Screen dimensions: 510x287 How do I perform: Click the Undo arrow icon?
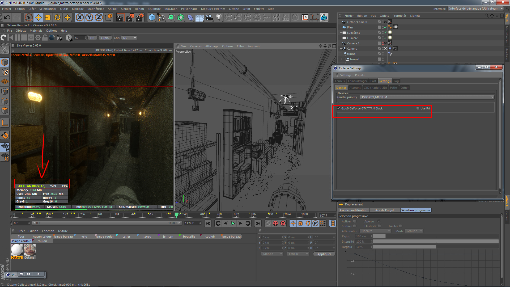pos(7,18)
